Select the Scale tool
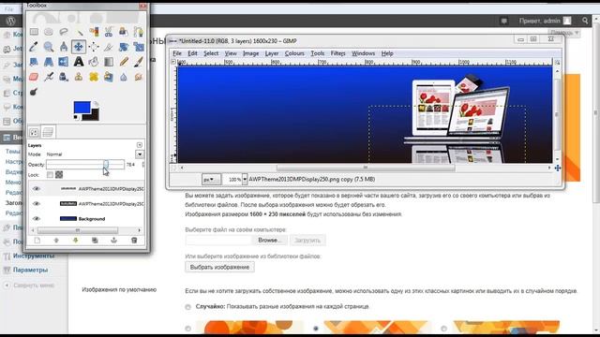This screenshot has height=337, width=600. pyautogui.click(x=139, y=47)
